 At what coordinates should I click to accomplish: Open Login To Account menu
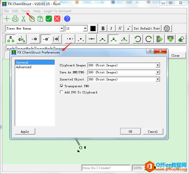57,11
